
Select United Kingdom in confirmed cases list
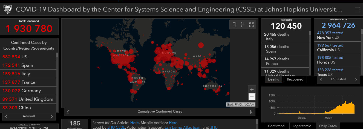click(28, 99)
